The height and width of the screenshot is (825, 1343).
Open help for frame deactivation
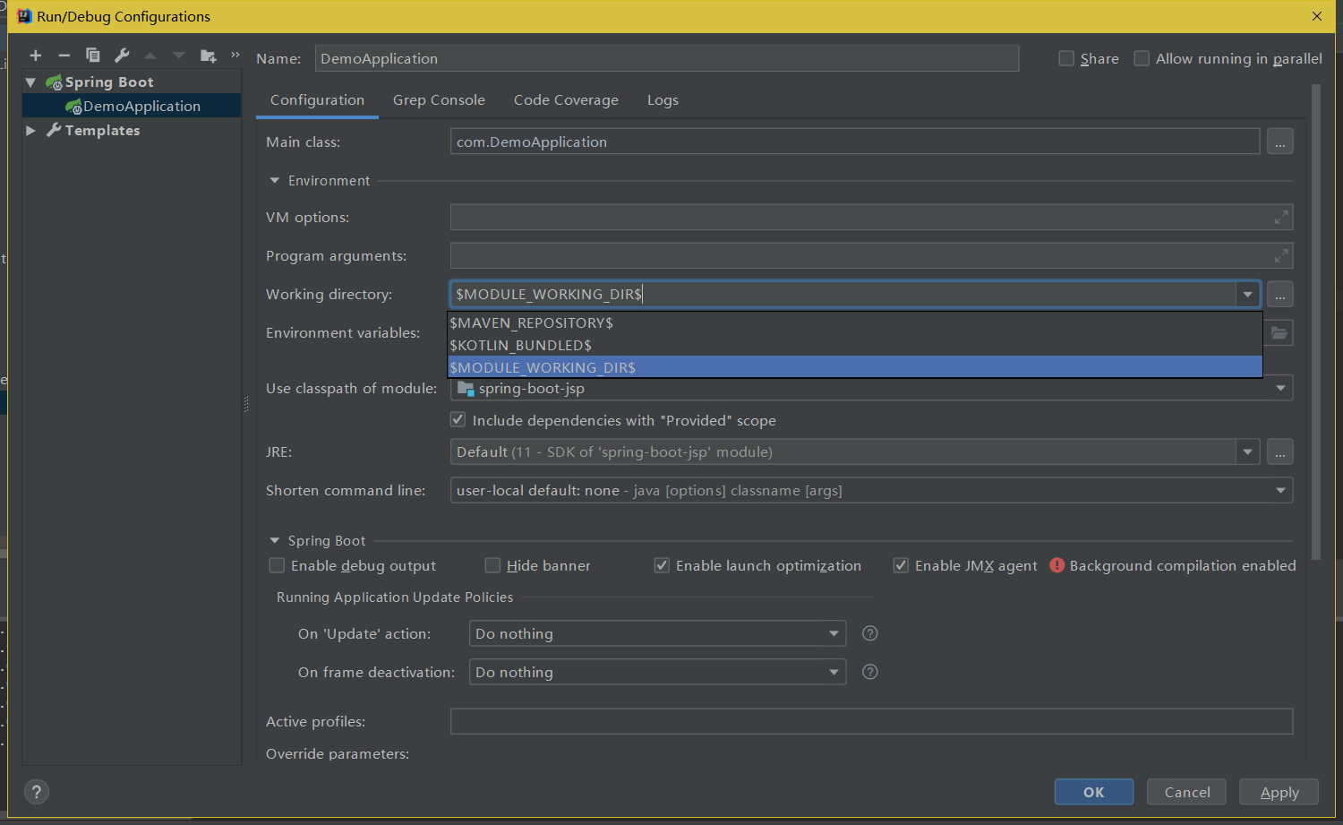click(869, 672)
